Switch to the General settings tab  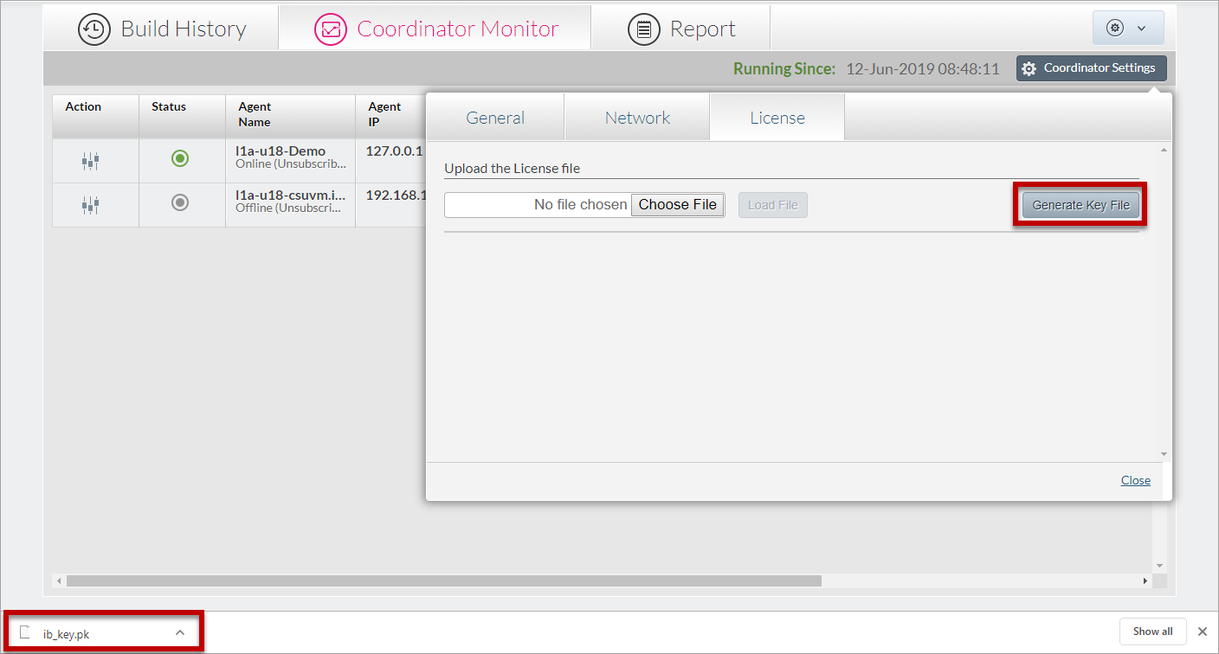[x=495, y=118]
